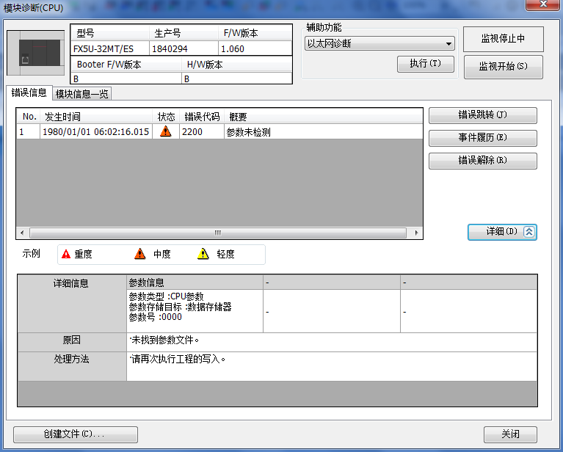Open the 以太网诊断 auxiliary function dropdown
563x452 pixels.
[379, 44]
